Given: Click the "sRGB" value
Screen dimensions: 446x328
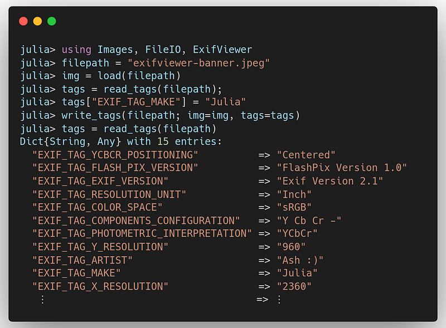Looking at the screenshot, I should [294, 207].
